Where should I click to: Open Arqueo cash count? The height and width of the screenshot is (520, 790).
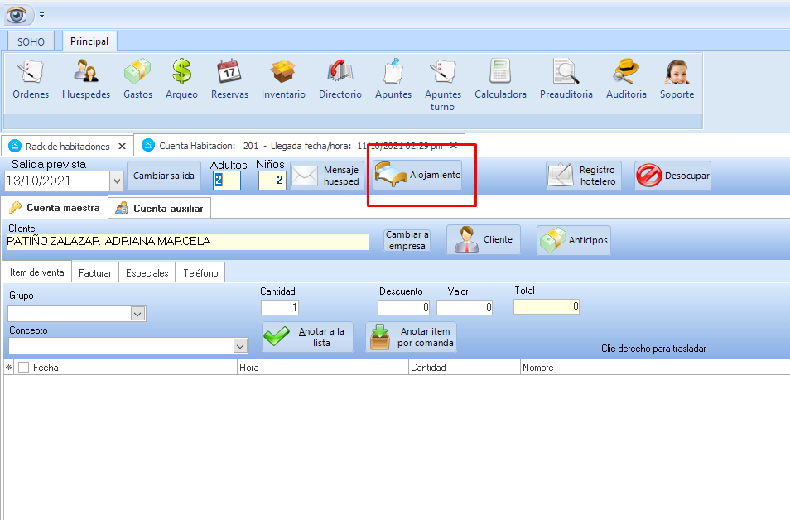coord(181,79)
